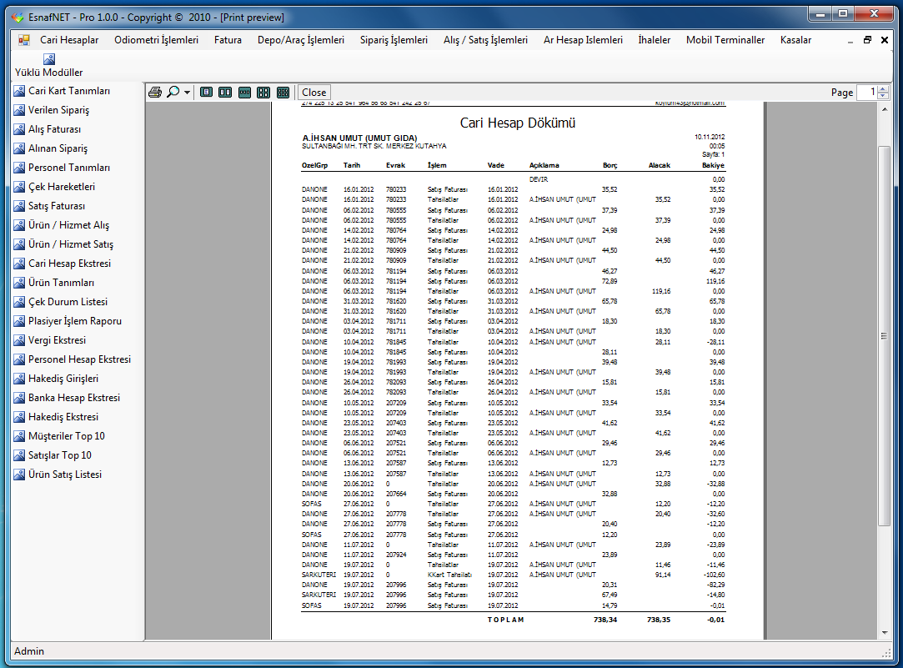Viewport: 903px width, 668px height.
Task: Print the Cari Hesap Dökümü report
Action: [x=155, y=92]
